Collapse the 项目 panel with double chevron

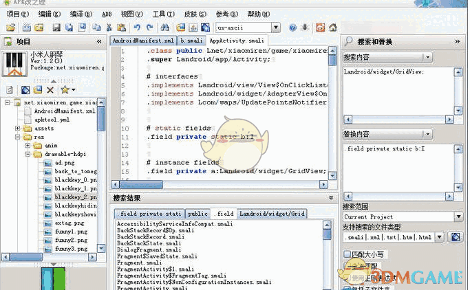click(x=99, y=42)
